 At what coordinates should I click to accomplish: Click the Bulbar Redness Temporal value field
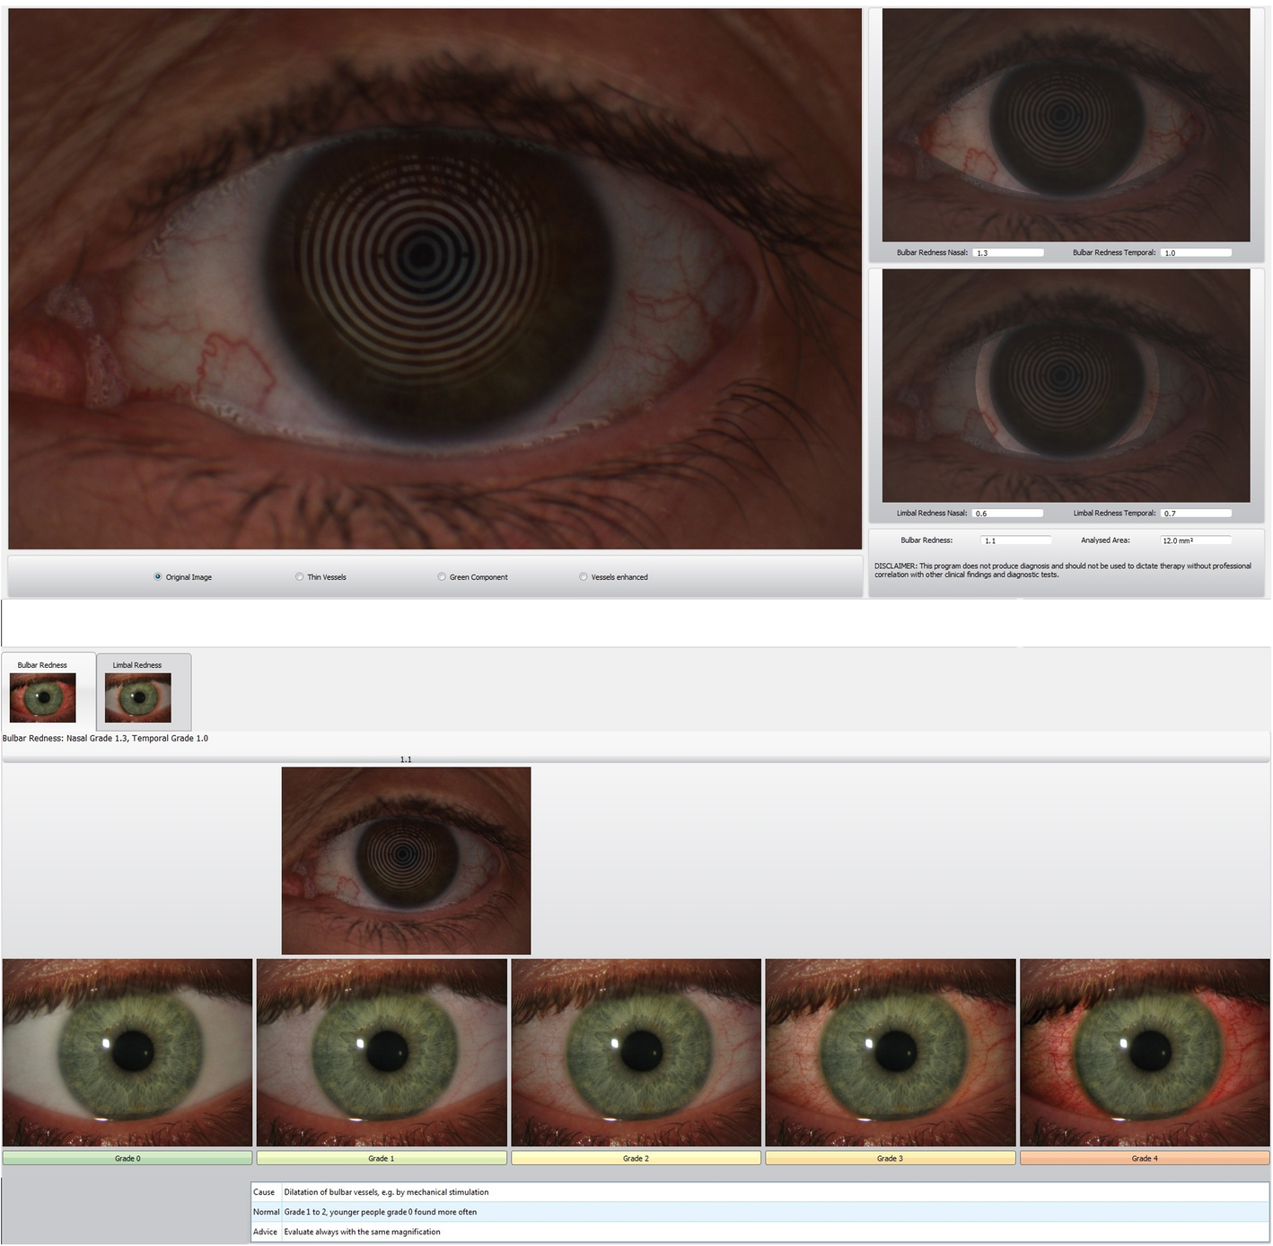[1196, 253]
